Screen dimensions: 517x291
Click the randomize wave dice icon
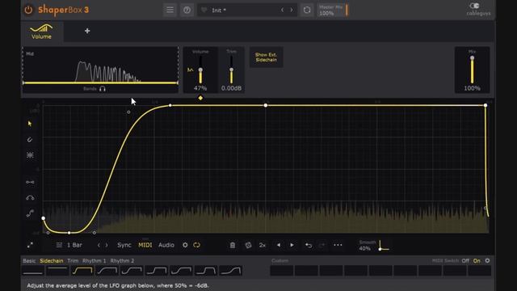tap(248, 245)
